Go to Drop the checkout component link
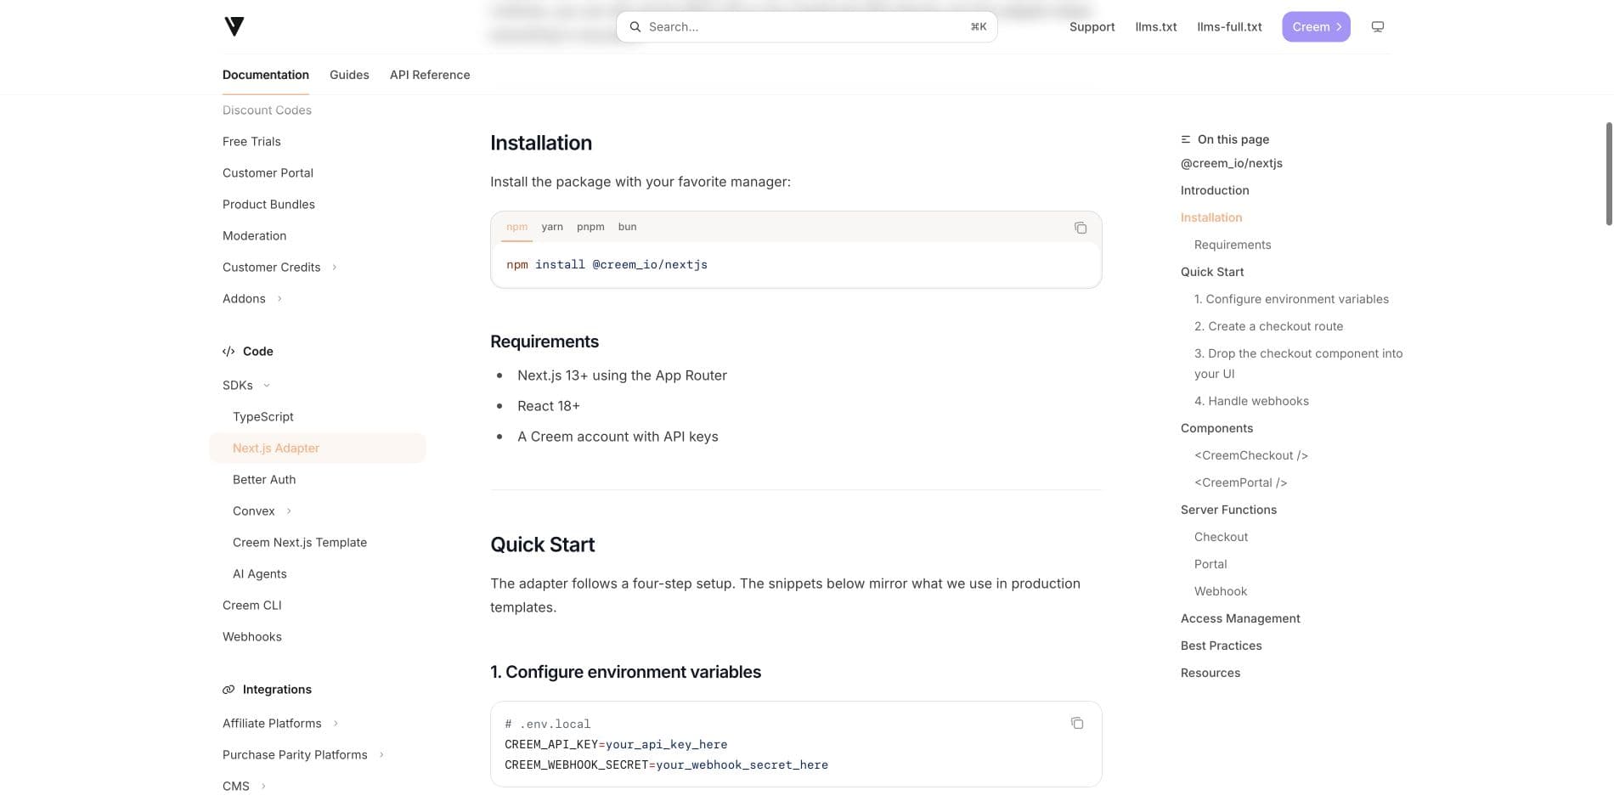Screen dimensions: 1614x801 [1299, 364]
